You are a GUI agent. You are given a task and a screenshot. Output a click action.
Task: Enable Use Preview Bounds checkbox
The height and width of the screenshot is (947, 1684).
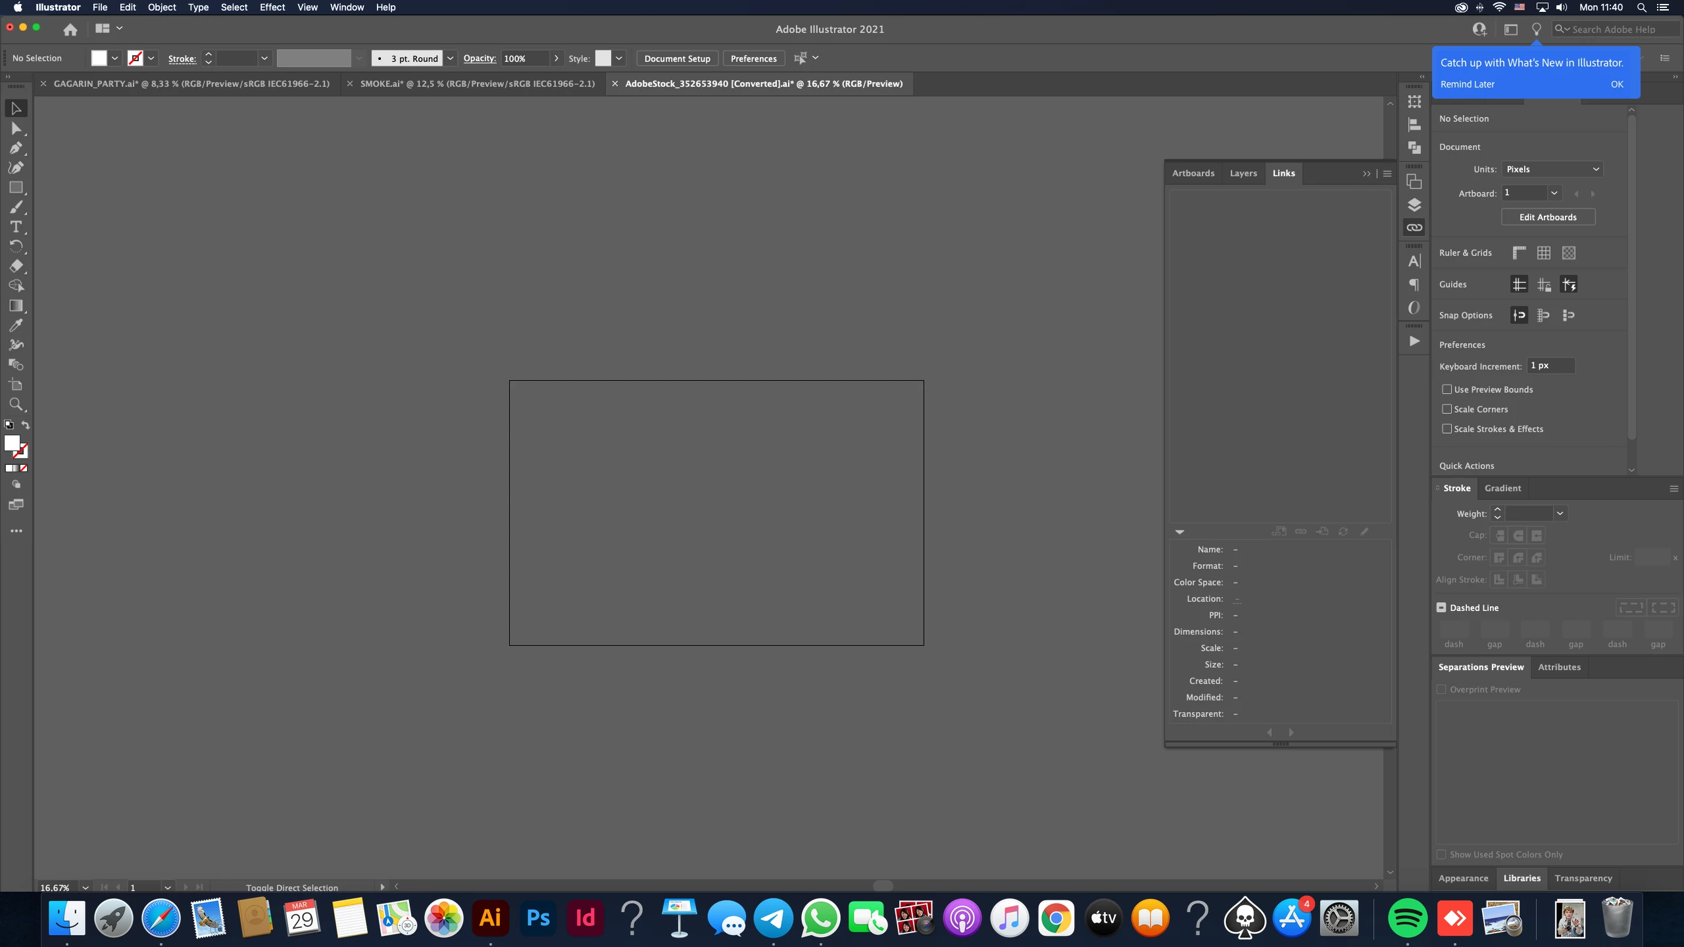pyautogui.click(x=1447, y=389)
